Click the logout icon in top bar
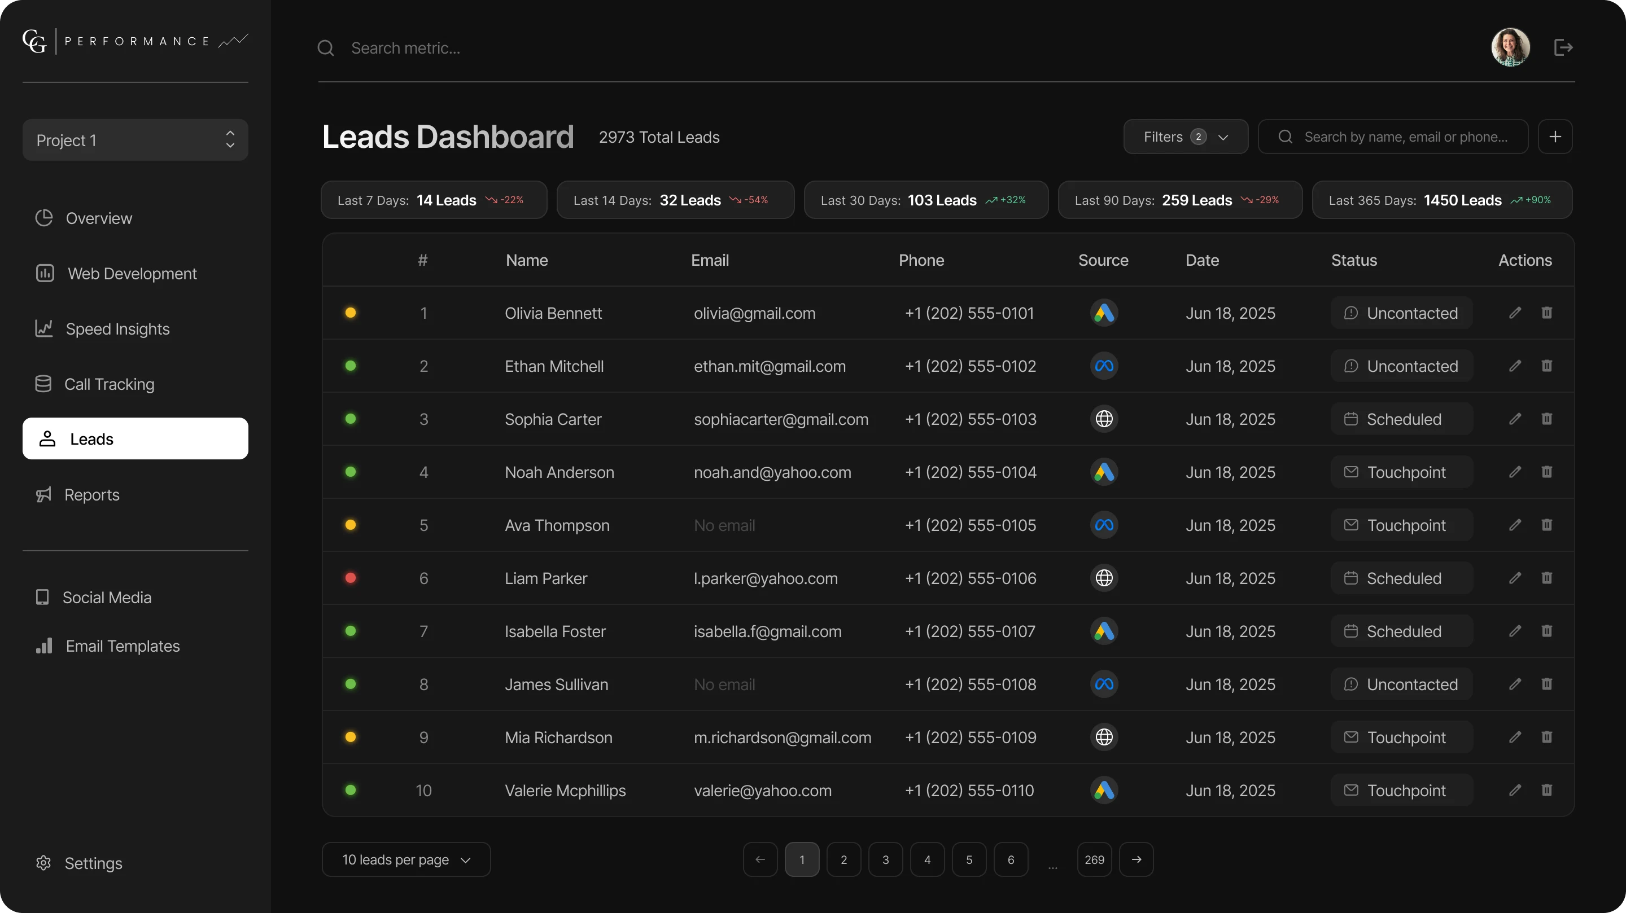This screenshot has height=913, width=1626. (1563, 47)
